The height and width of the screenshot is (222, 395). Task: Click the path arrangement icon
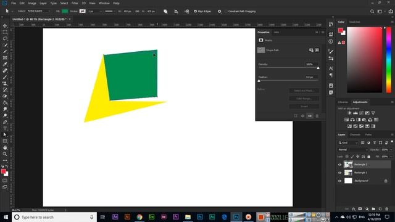186,11
